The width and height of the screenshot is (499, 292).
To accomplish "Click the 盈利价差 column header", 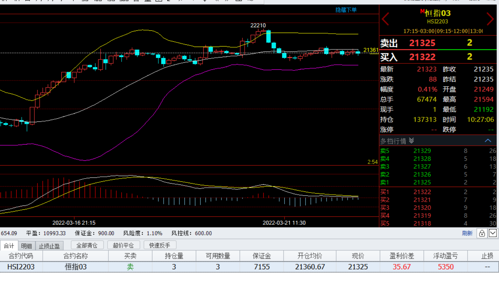I will (x=402, y=256).
